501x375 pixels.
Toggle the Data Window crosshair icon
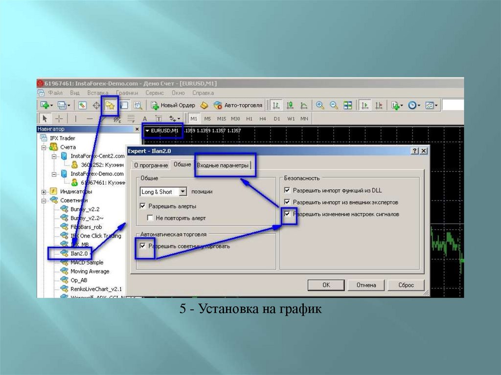pyautogui.click(x=96, y=105)
